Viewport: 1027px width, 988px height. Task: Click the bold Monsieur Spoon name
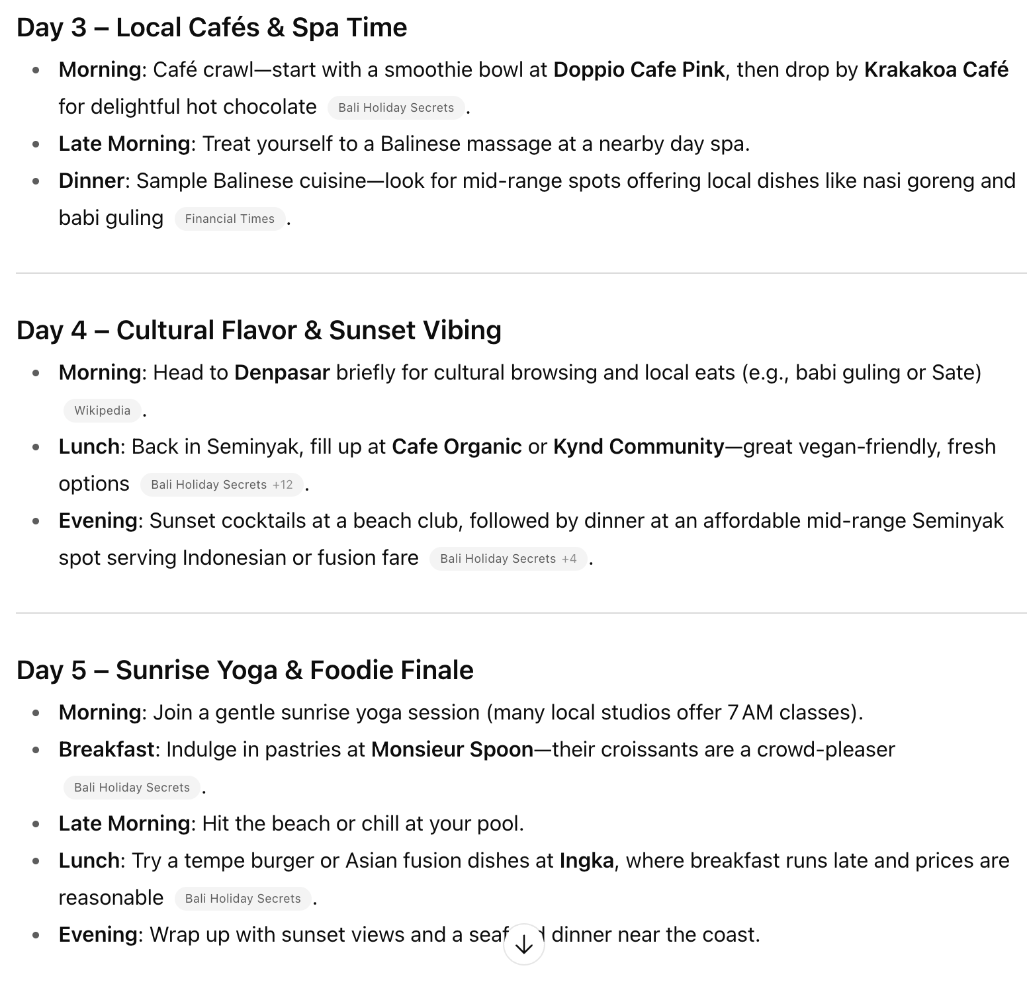[x=452, y=750]
